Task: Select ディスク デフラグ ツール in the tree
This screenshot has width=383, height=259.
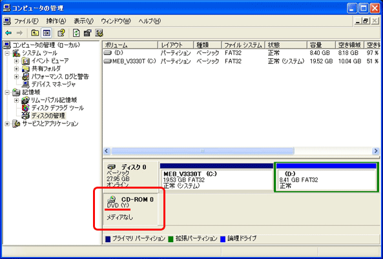Action: pos(57,108)
